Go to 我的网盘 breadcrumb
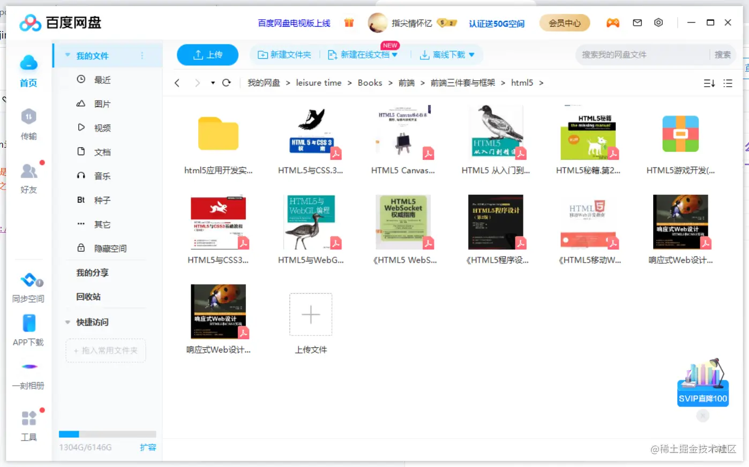This screenshot has height=467, width=749. click(264, 83)
